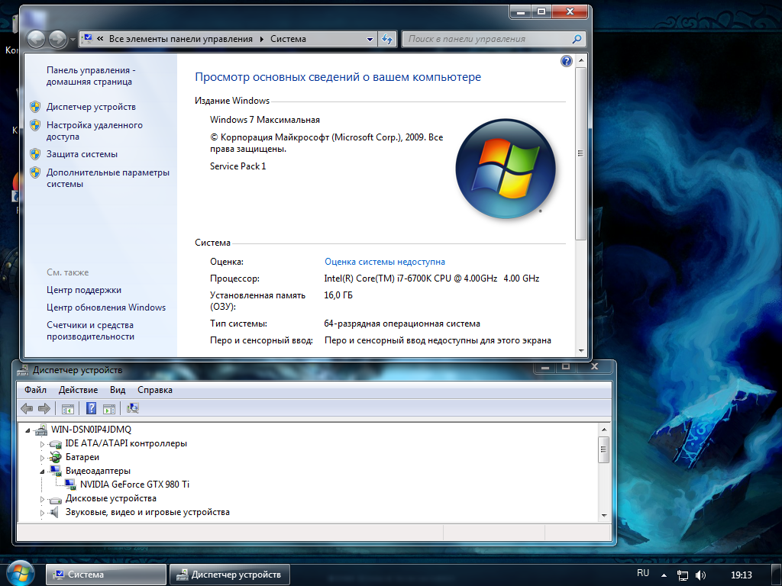782x586 pixels.
Task: Click the '16,0 ГБ' memory value
Action: [338, 295]
